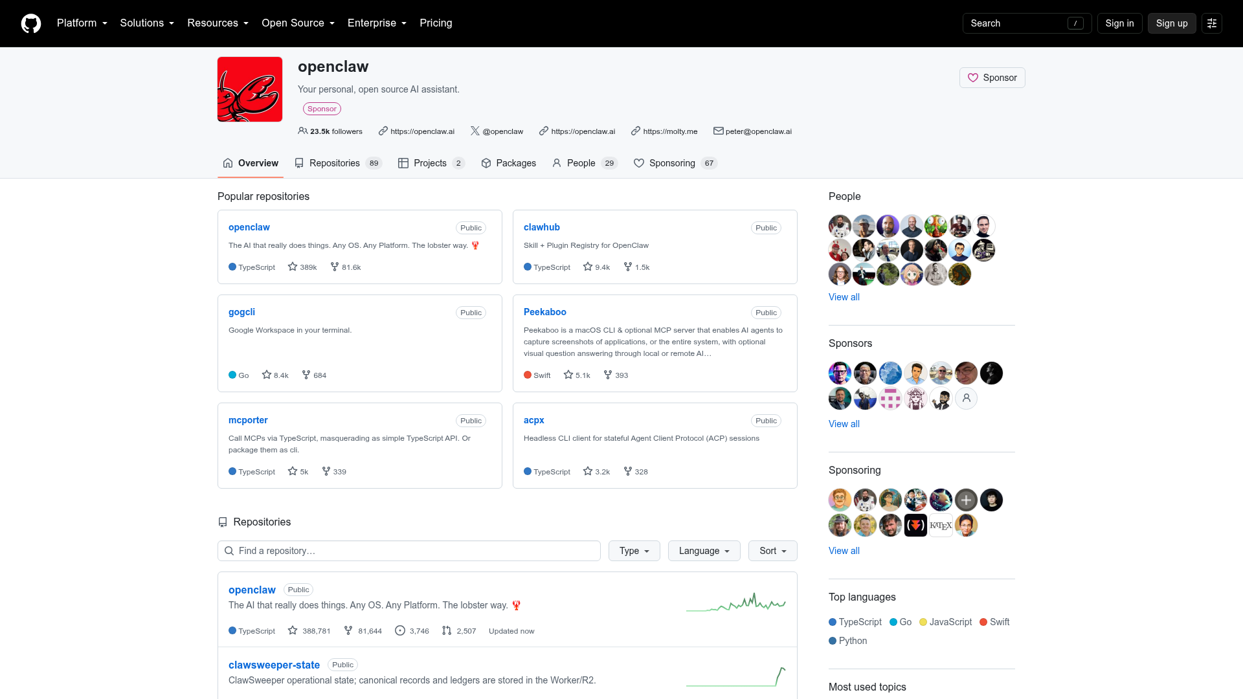Click the star count 9.4k of clawhub

click(x=596, y=267)
